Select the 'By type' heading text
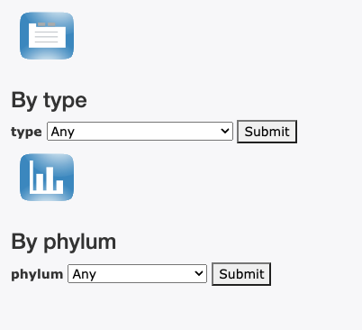 click(49, 100)
